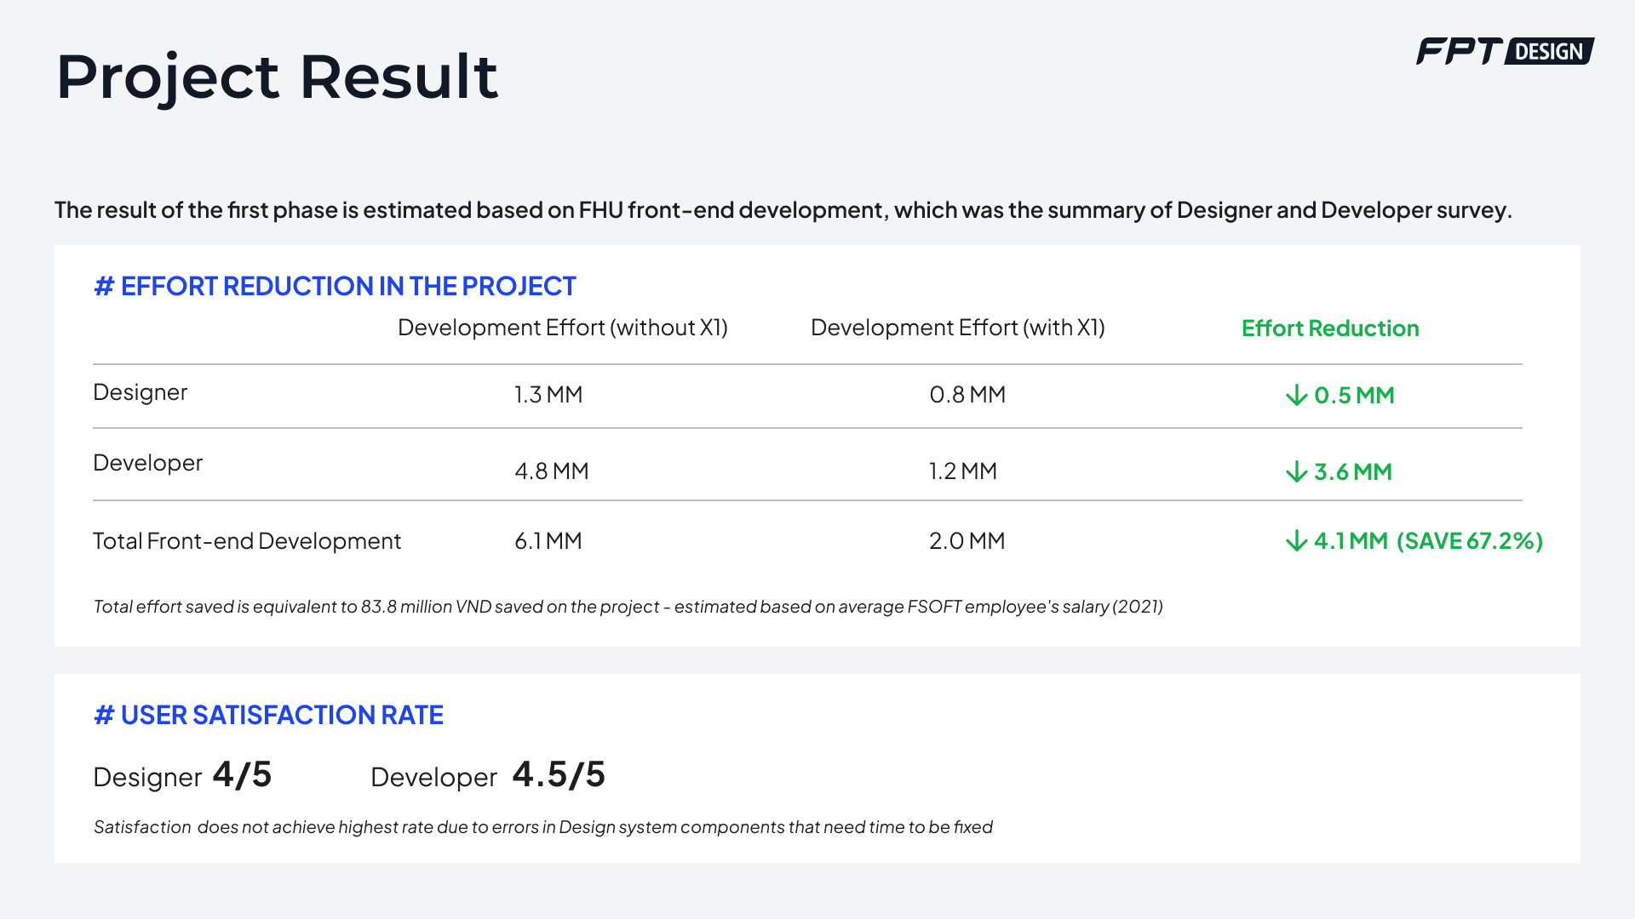Click the Developer 4.5/5 satisfaction score
Screen dimensions: 1635x919
tap(559, 775)
